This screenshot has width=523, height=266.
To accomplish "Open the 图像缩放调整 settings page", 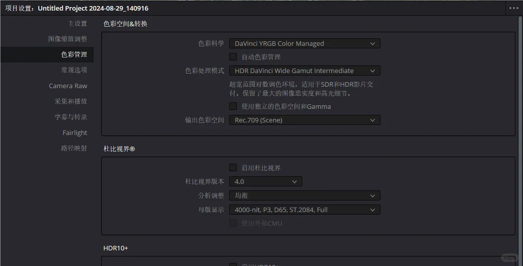I will 68,39.
